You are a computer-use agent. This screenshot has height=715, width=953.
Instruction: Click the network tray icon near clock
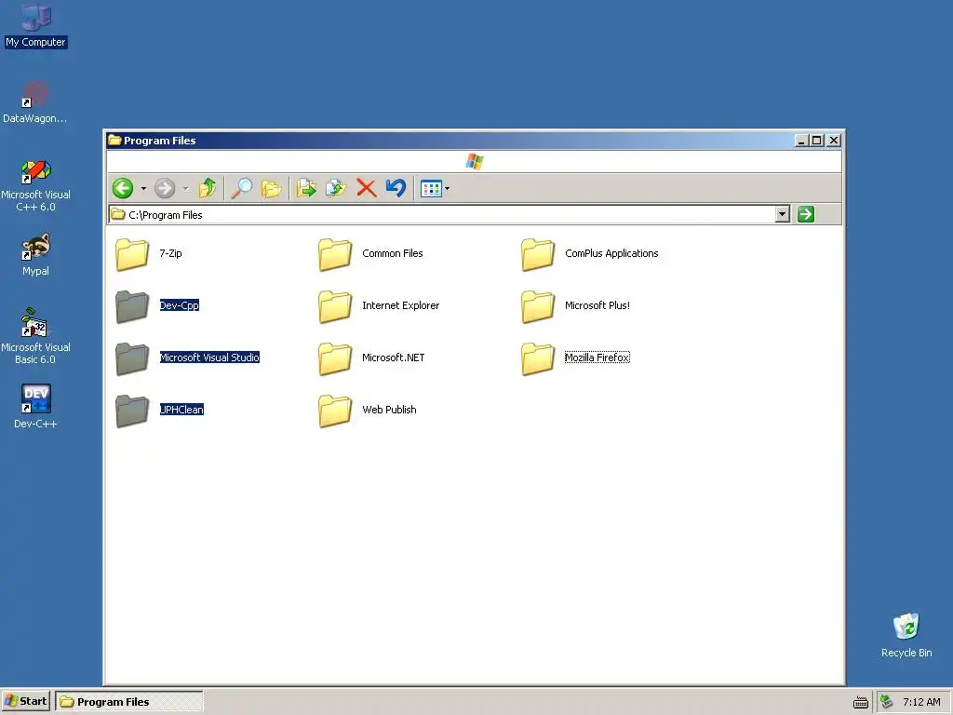[887, 702]
